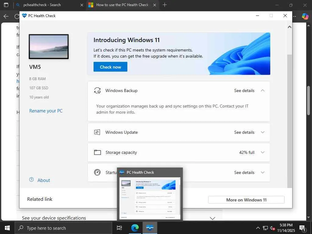
Task: Click See details for Windows Backup
Action: [244, 90]
